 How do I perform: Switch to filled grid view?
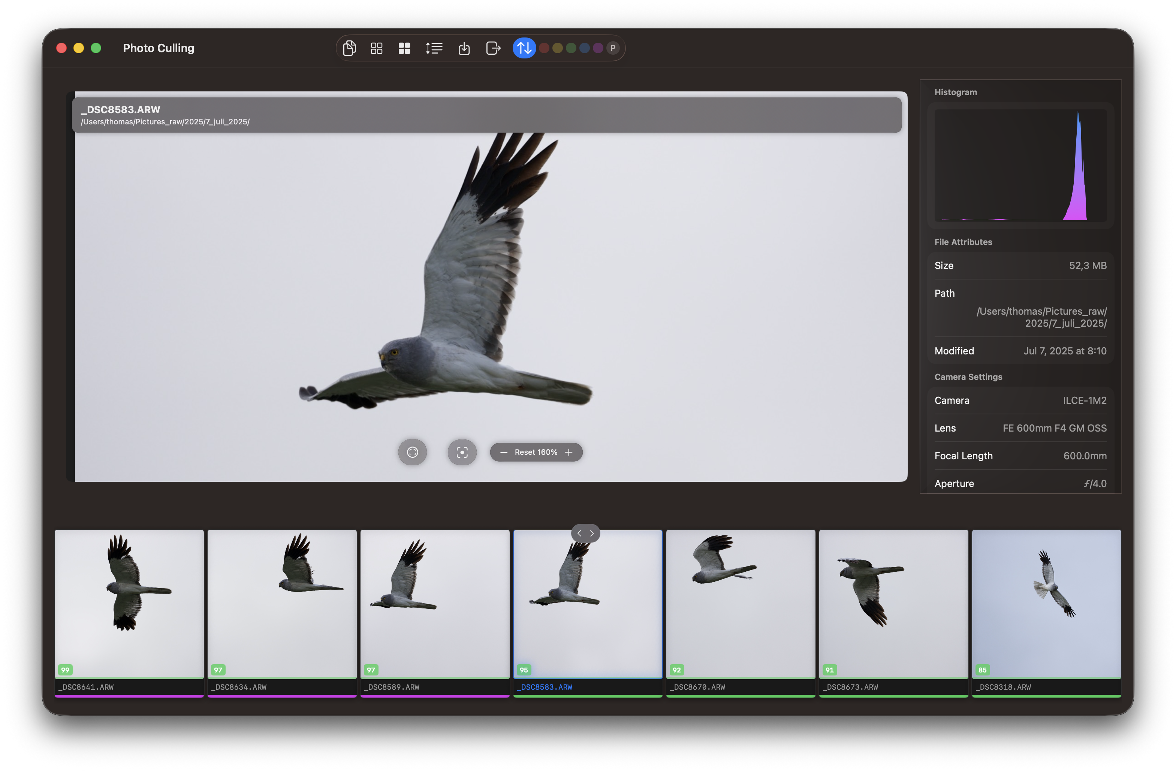[x=404, y=48]
